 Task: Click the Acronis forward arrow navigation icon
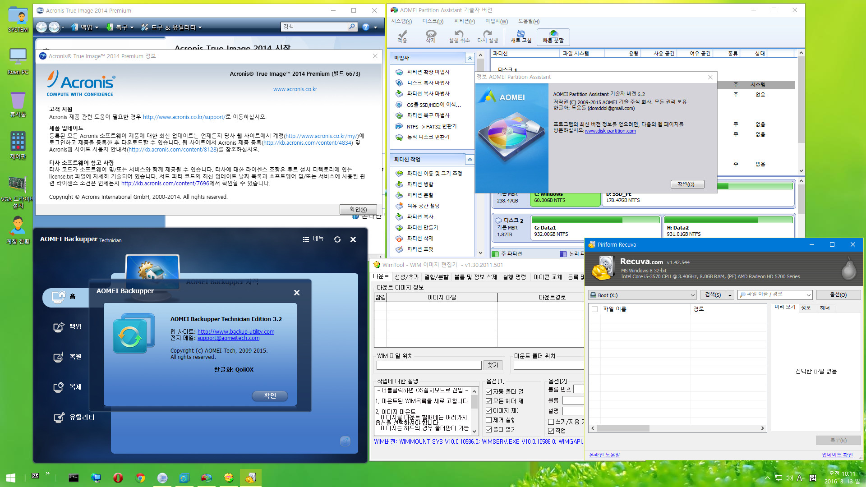tap(54, 27)
